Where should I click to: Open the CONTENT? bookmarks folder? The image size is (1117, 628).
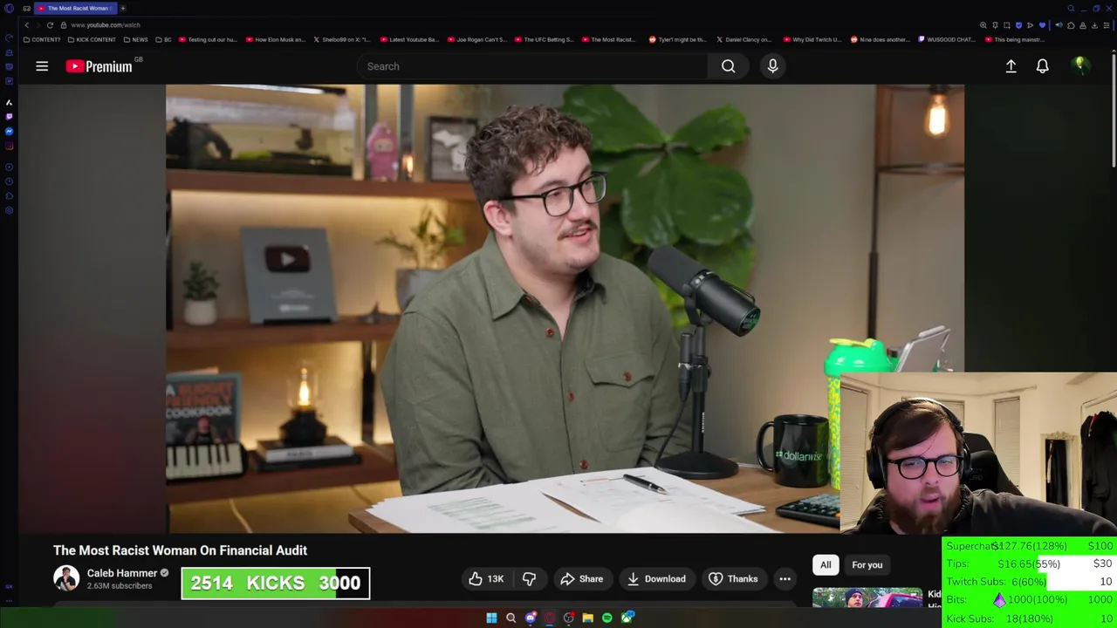point(42,39)
